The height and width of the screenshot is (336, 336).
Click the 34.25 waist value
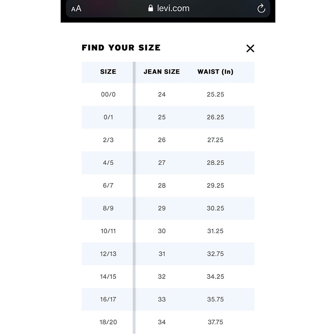tap(215, 277)
